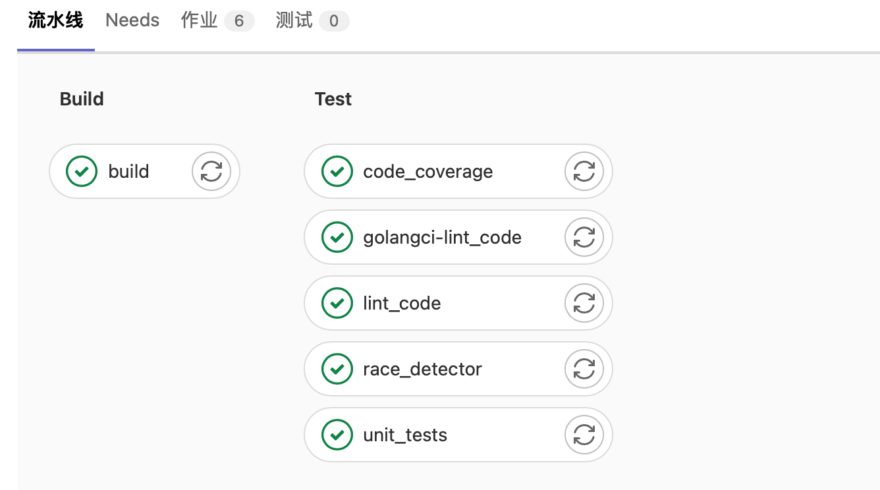Click race_detector green check icon
This screenshot has height=490, width=880.
(337, 369)
